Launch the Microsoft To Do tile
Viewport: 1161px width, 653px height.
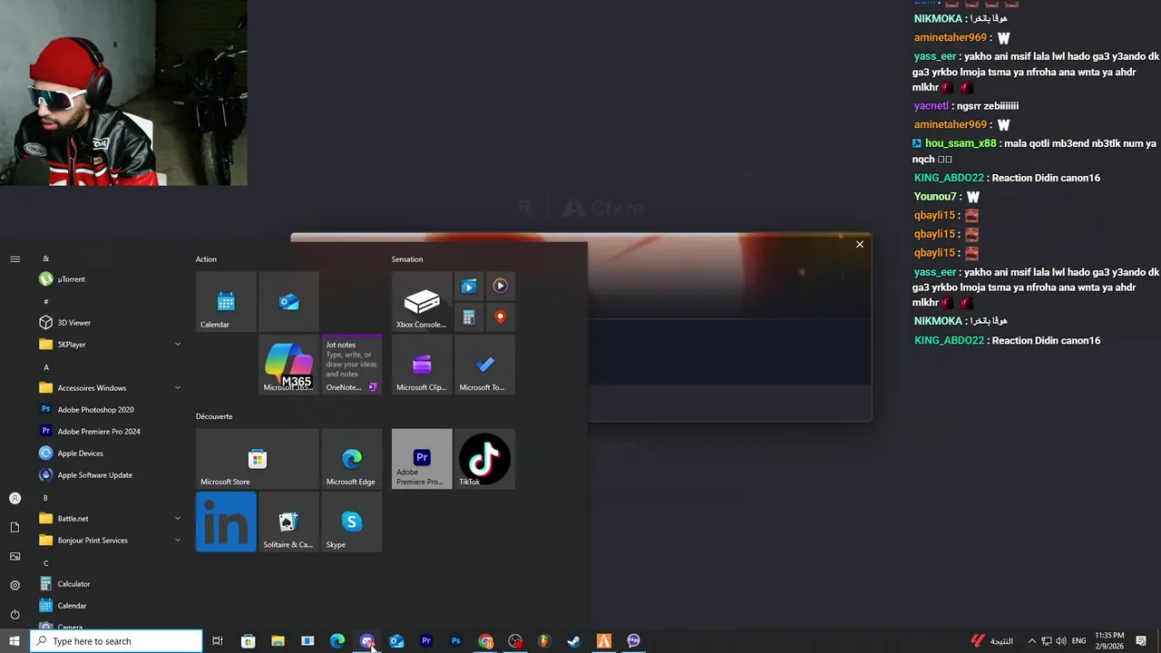click(484, 365)
